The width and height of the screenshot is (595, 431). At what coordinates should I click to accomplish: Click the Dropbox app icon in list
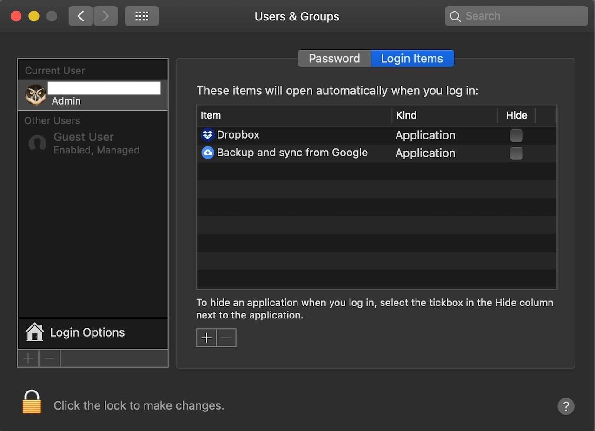[207, 135]
